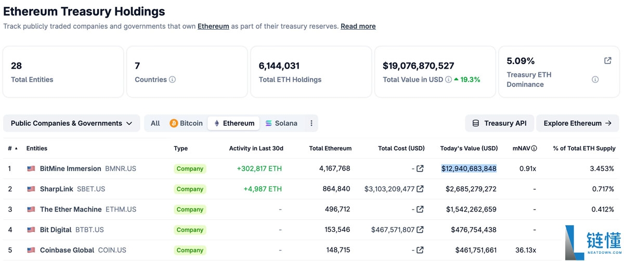Open the BitMine Immersion entity link

tap(71, 168)
